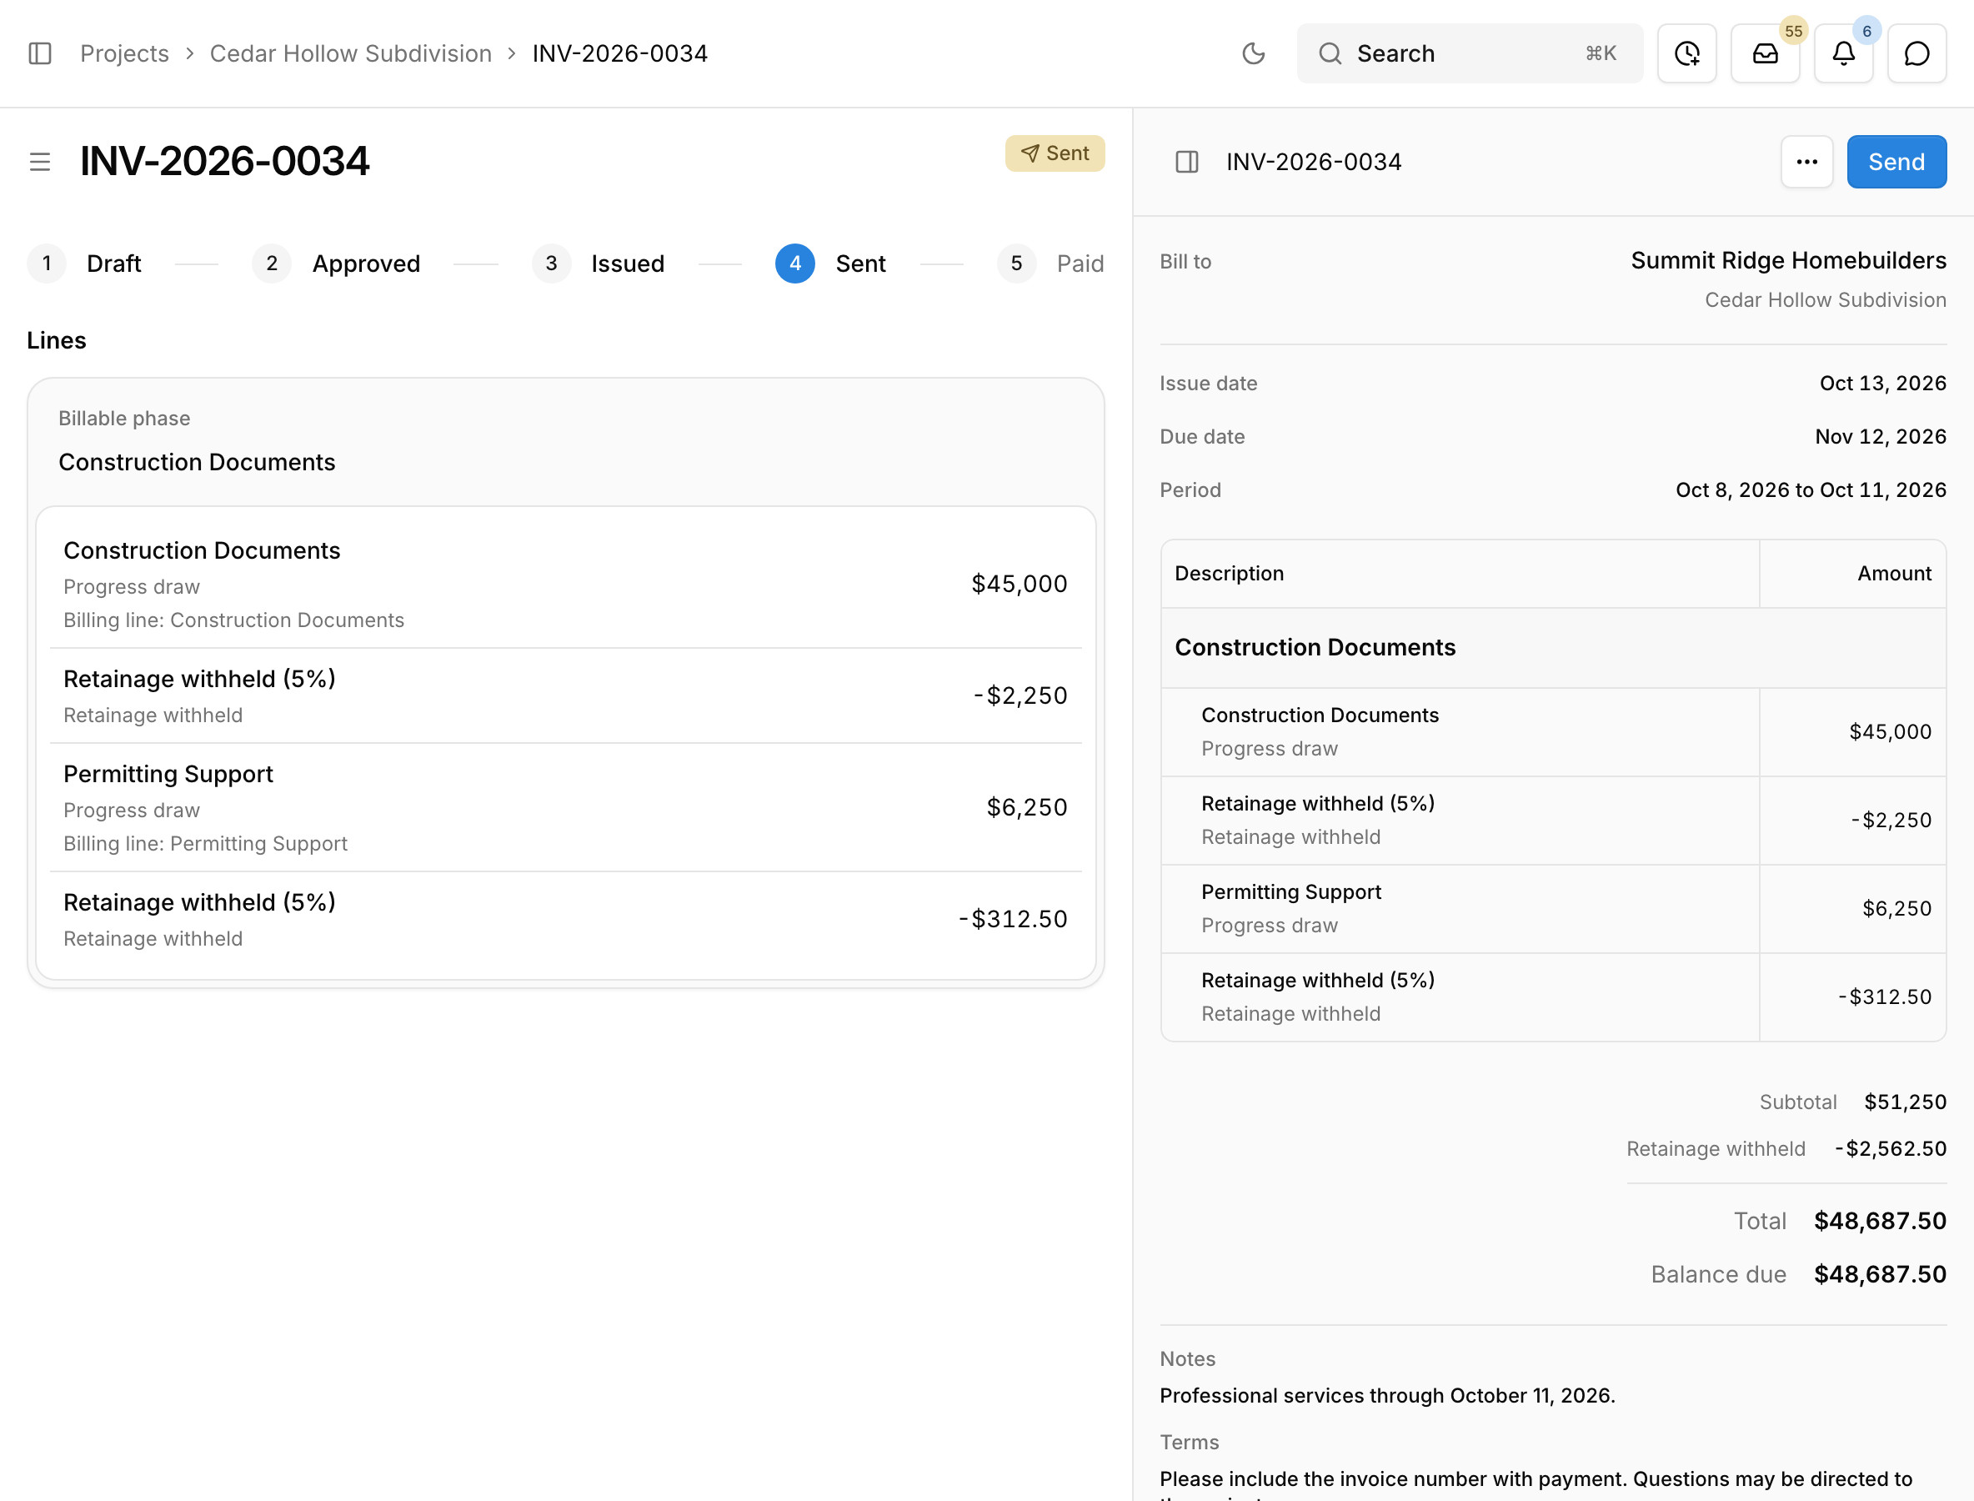Click the -$312.50 retainage line
Image resolution: width=1974 pixels, height=1501 pixels.
565,919
